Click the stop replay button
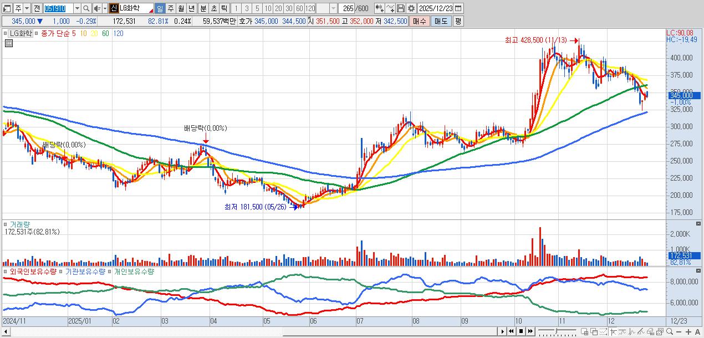 click(521, 331)
